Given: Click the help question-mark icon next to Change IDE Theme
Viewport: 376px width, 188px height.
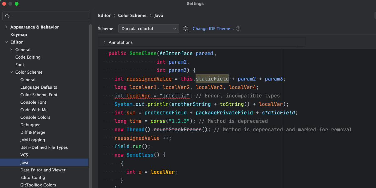Looking at the screenshot, I should pos(238,29).
